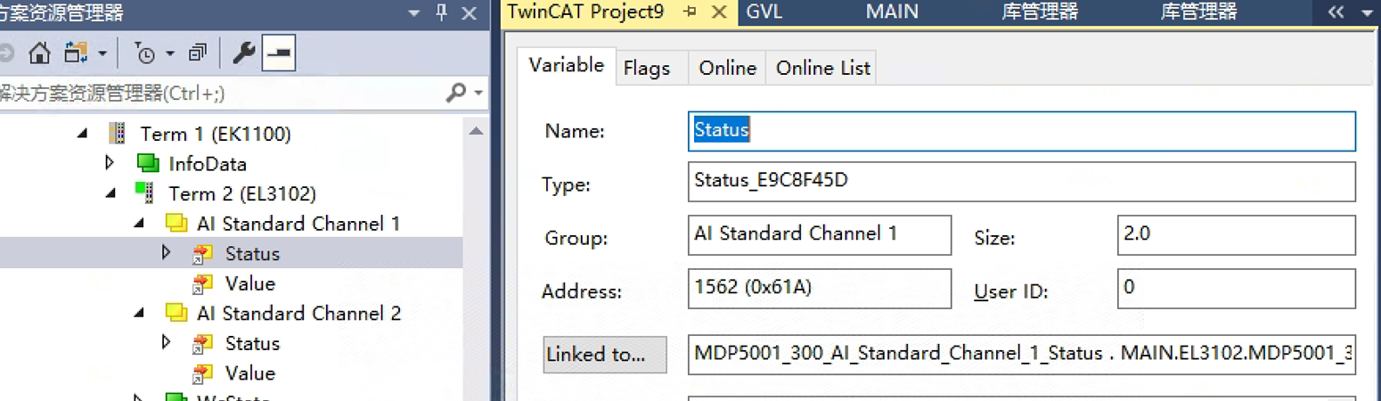Select AI Standard Channel 1 item
This screenshot has width=1381, height=401.
pyautogui.click(x=298, y=224)
